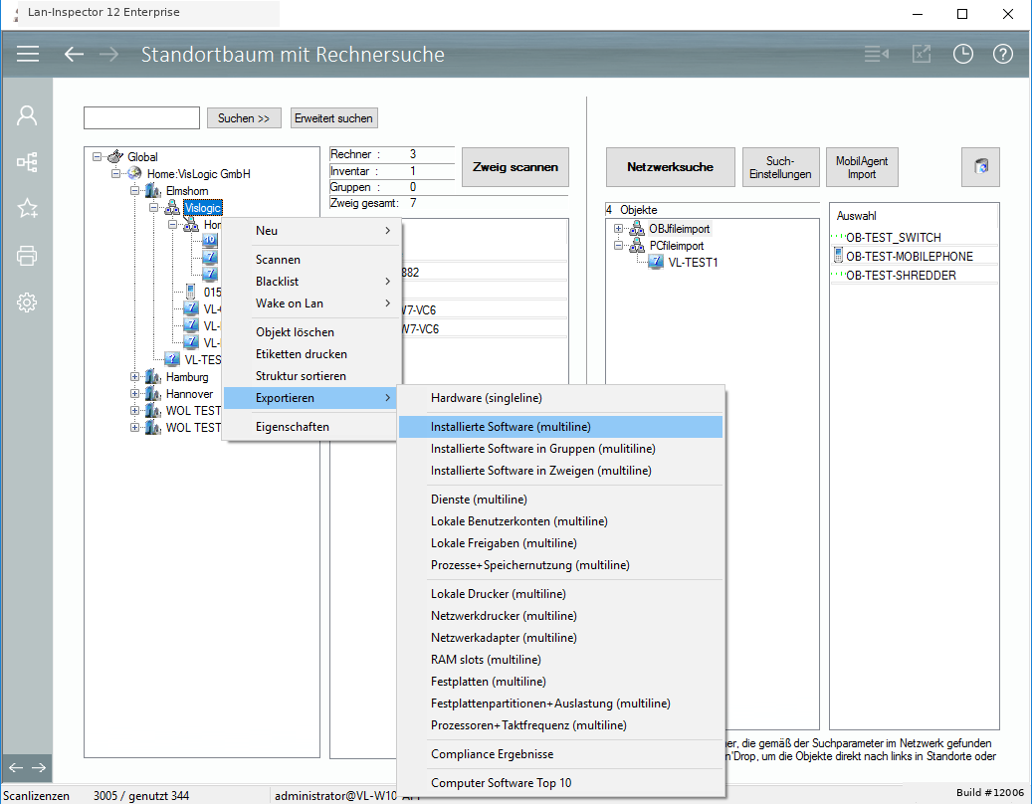
Task: Expand the Hamburg tree node
Action: click(x=134, y=377)
